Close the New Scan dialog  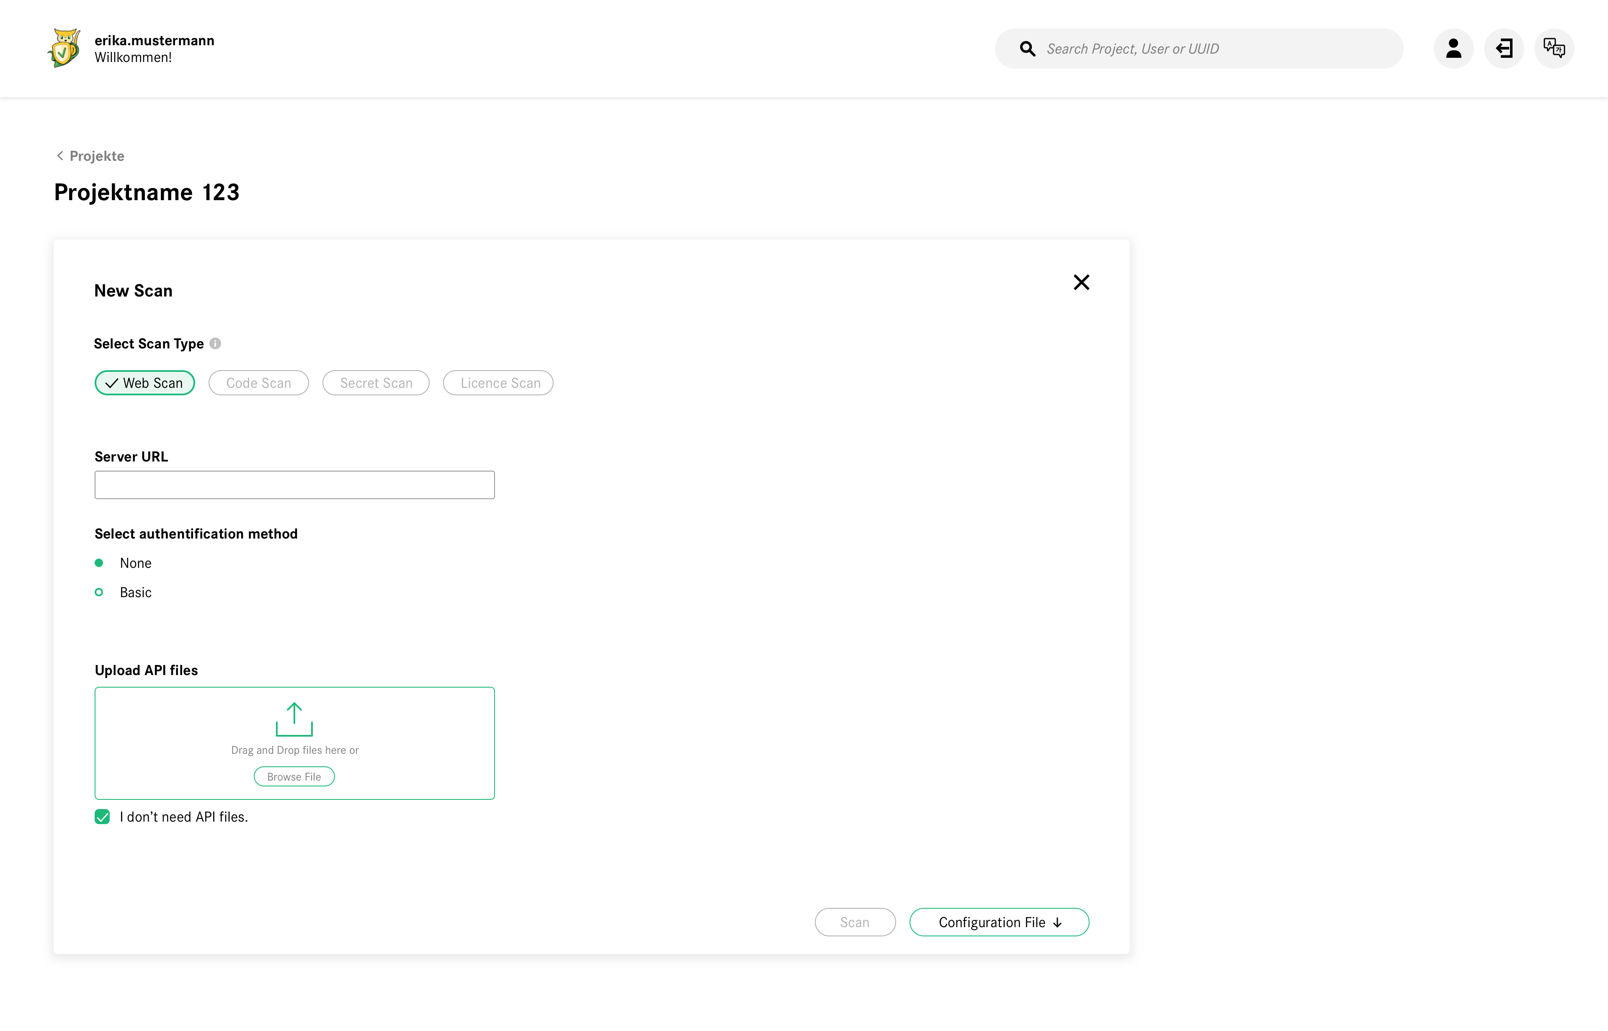[1080, 282]
